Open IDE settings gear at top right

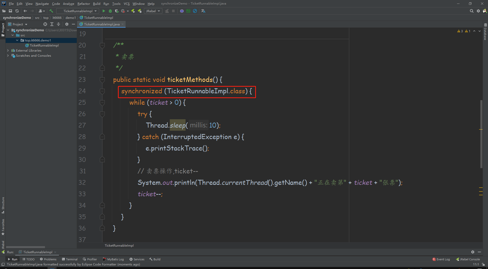tap(478, 11)
